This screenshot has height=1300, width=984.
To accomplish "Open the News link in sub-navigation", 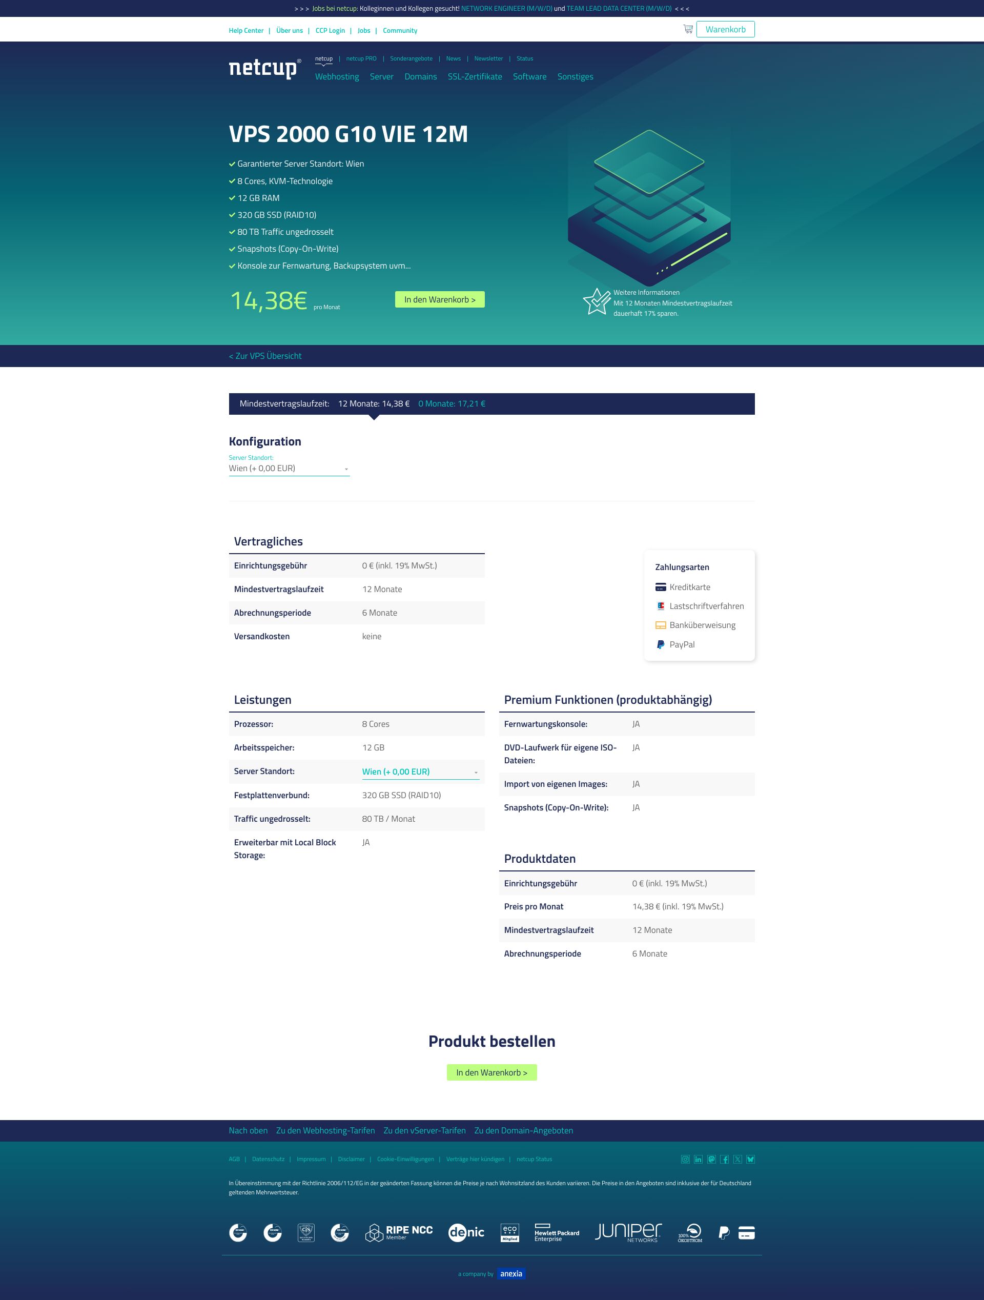I will (x=454, y=58).
